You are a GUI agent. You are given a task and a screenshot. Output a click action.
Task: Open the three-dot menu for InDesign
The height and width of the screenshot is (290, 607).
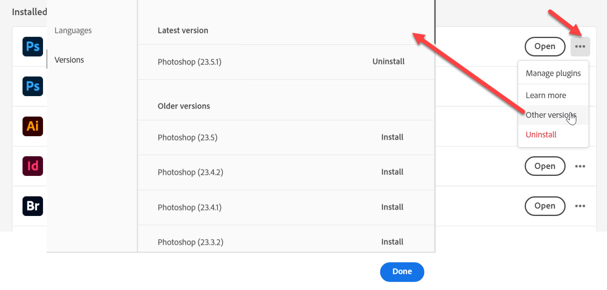(x=580, y=166)
